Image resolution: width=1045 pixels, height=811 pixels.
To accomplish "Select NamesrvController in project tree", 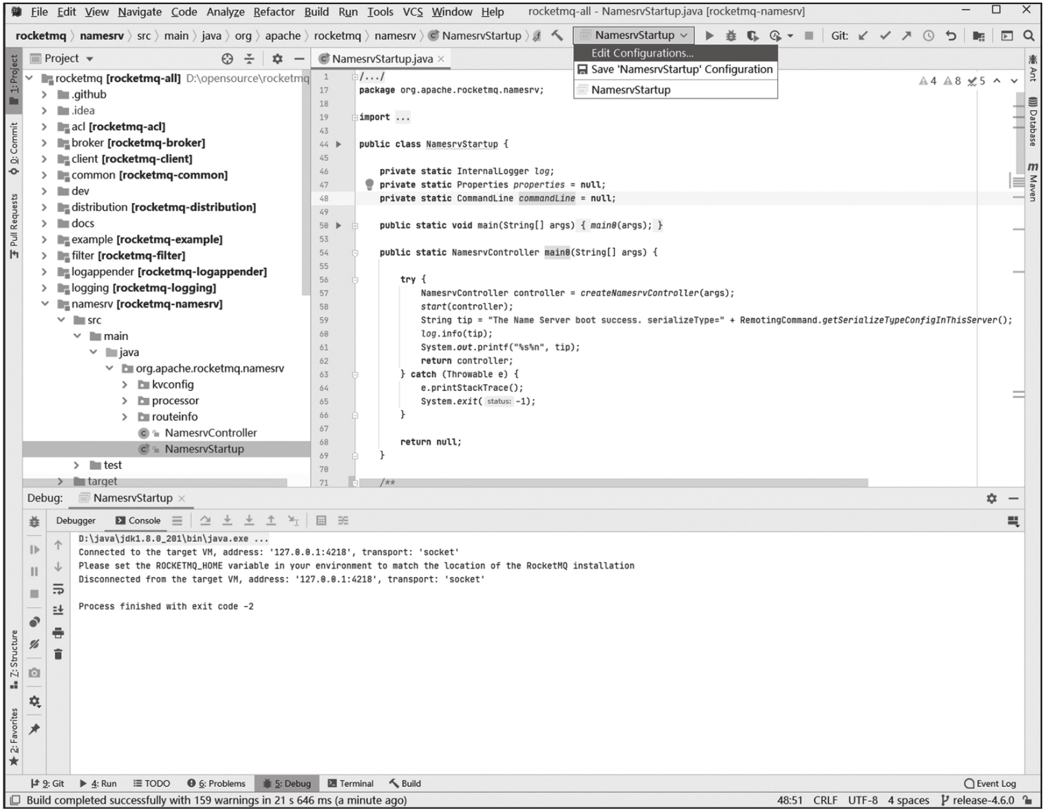I will pyautogui.click(x=211, y=432).
